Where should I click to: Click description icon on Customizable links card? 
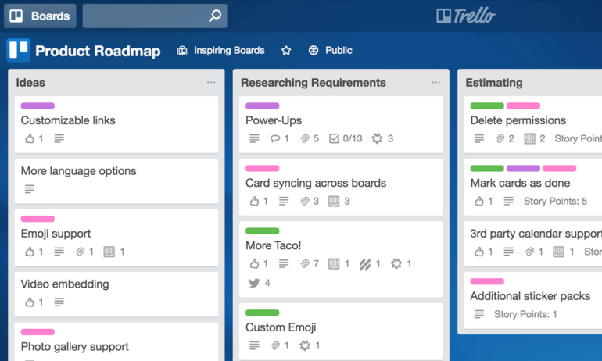(x=59, y=138)
